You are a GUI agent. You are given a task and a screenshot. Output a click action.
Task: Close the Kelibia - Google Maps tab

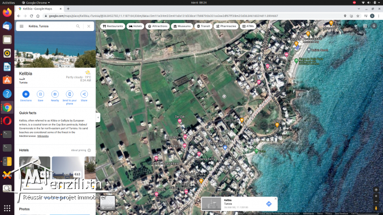pyautogui.click(x=61, y=9)
